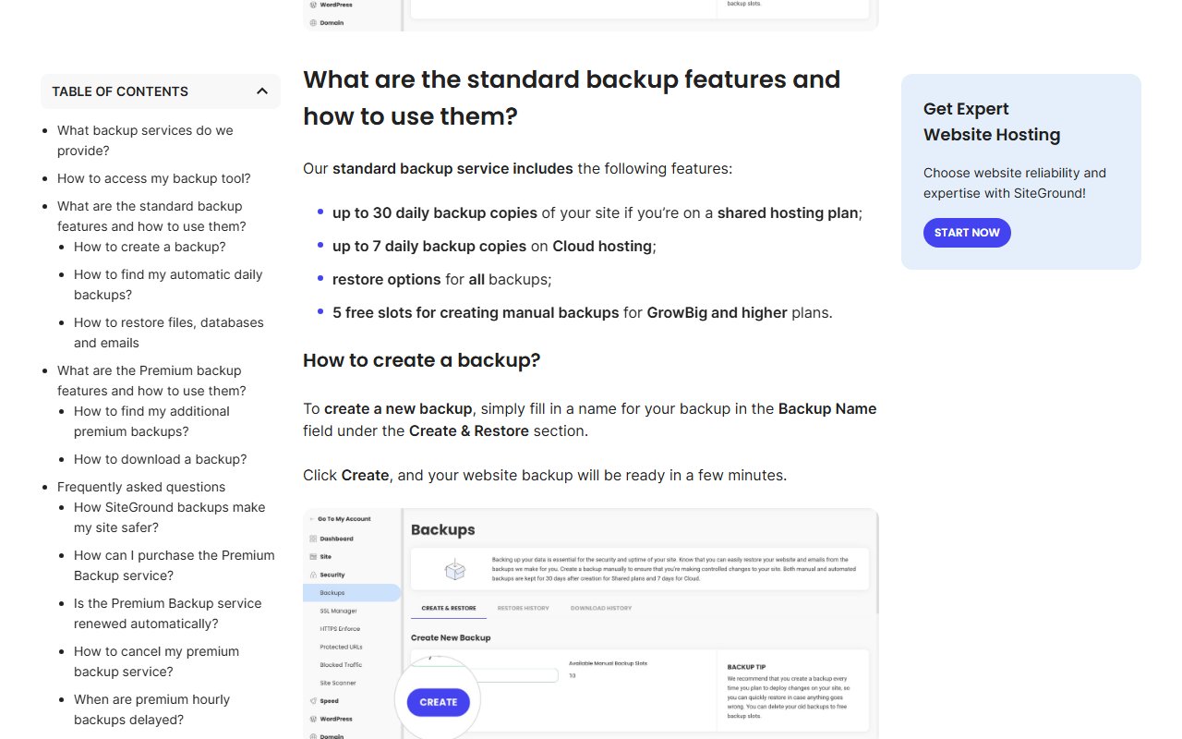Click the START NOW button

pyautogui.click(x=967, y=233)
